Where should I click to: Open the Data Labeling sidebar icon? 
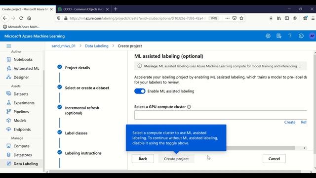pos(9,164)
